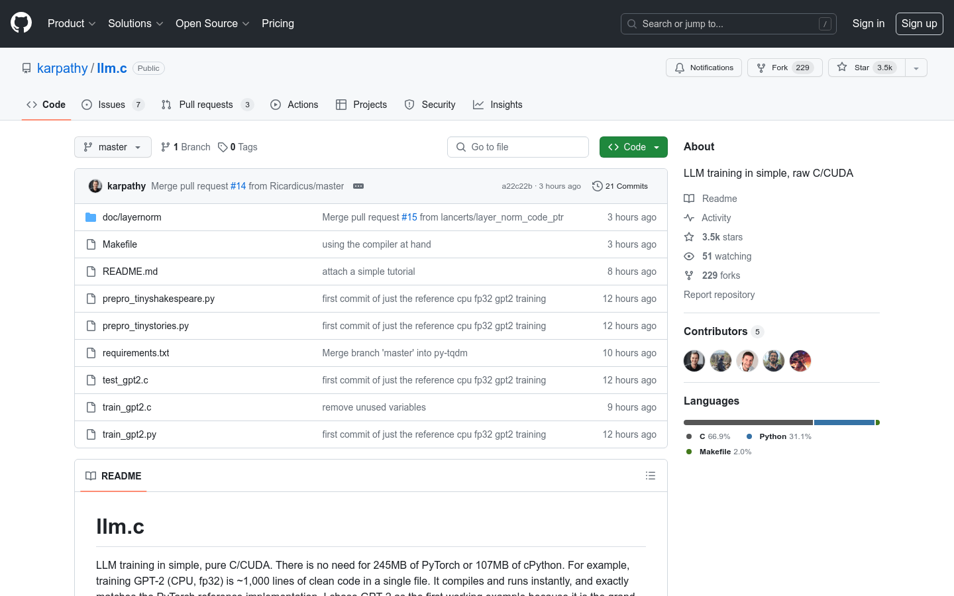Open pull request #14 link
The image size is (954, 596).
coord(238,186)
